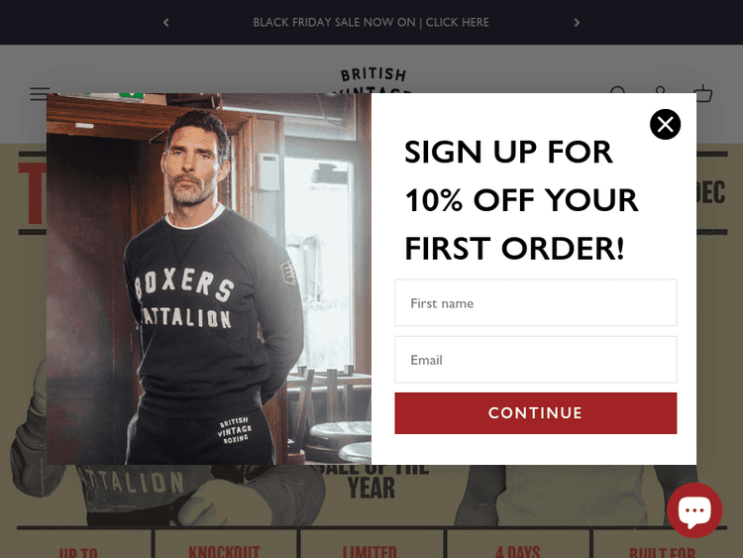This screenshot has width=743, height=558.
Task: Open the shopping cart icon
Action: click(702, 91)
